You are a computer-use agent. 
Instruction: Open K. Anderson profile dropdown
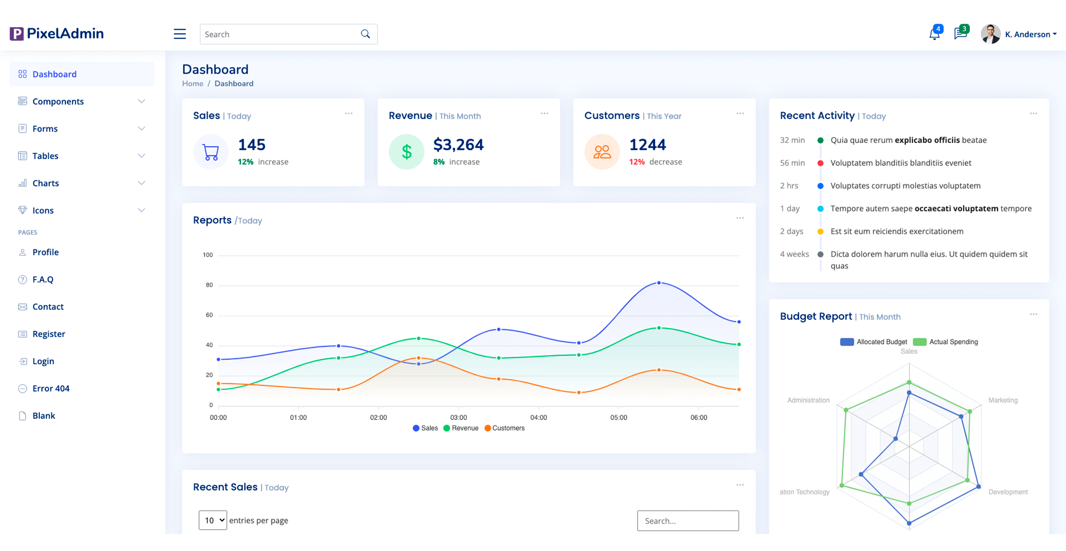1030,34
